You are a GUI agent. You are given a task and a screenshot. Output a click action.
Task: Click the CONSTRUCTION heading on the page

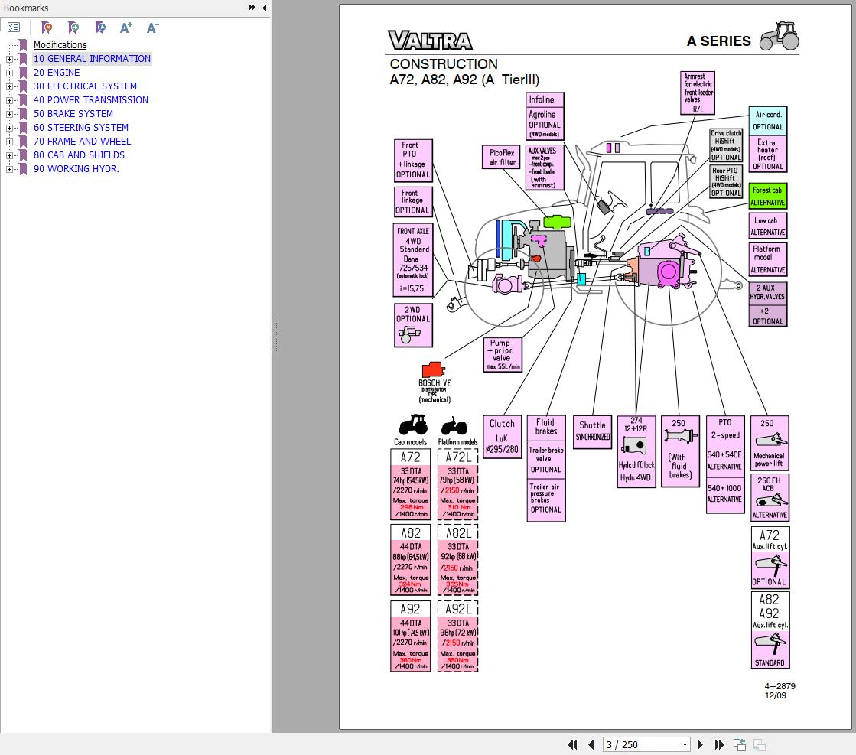click(443, 63)
